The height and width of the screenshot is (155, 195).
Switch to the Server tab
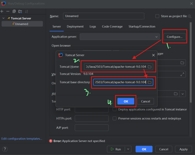[x=56, y=27]
